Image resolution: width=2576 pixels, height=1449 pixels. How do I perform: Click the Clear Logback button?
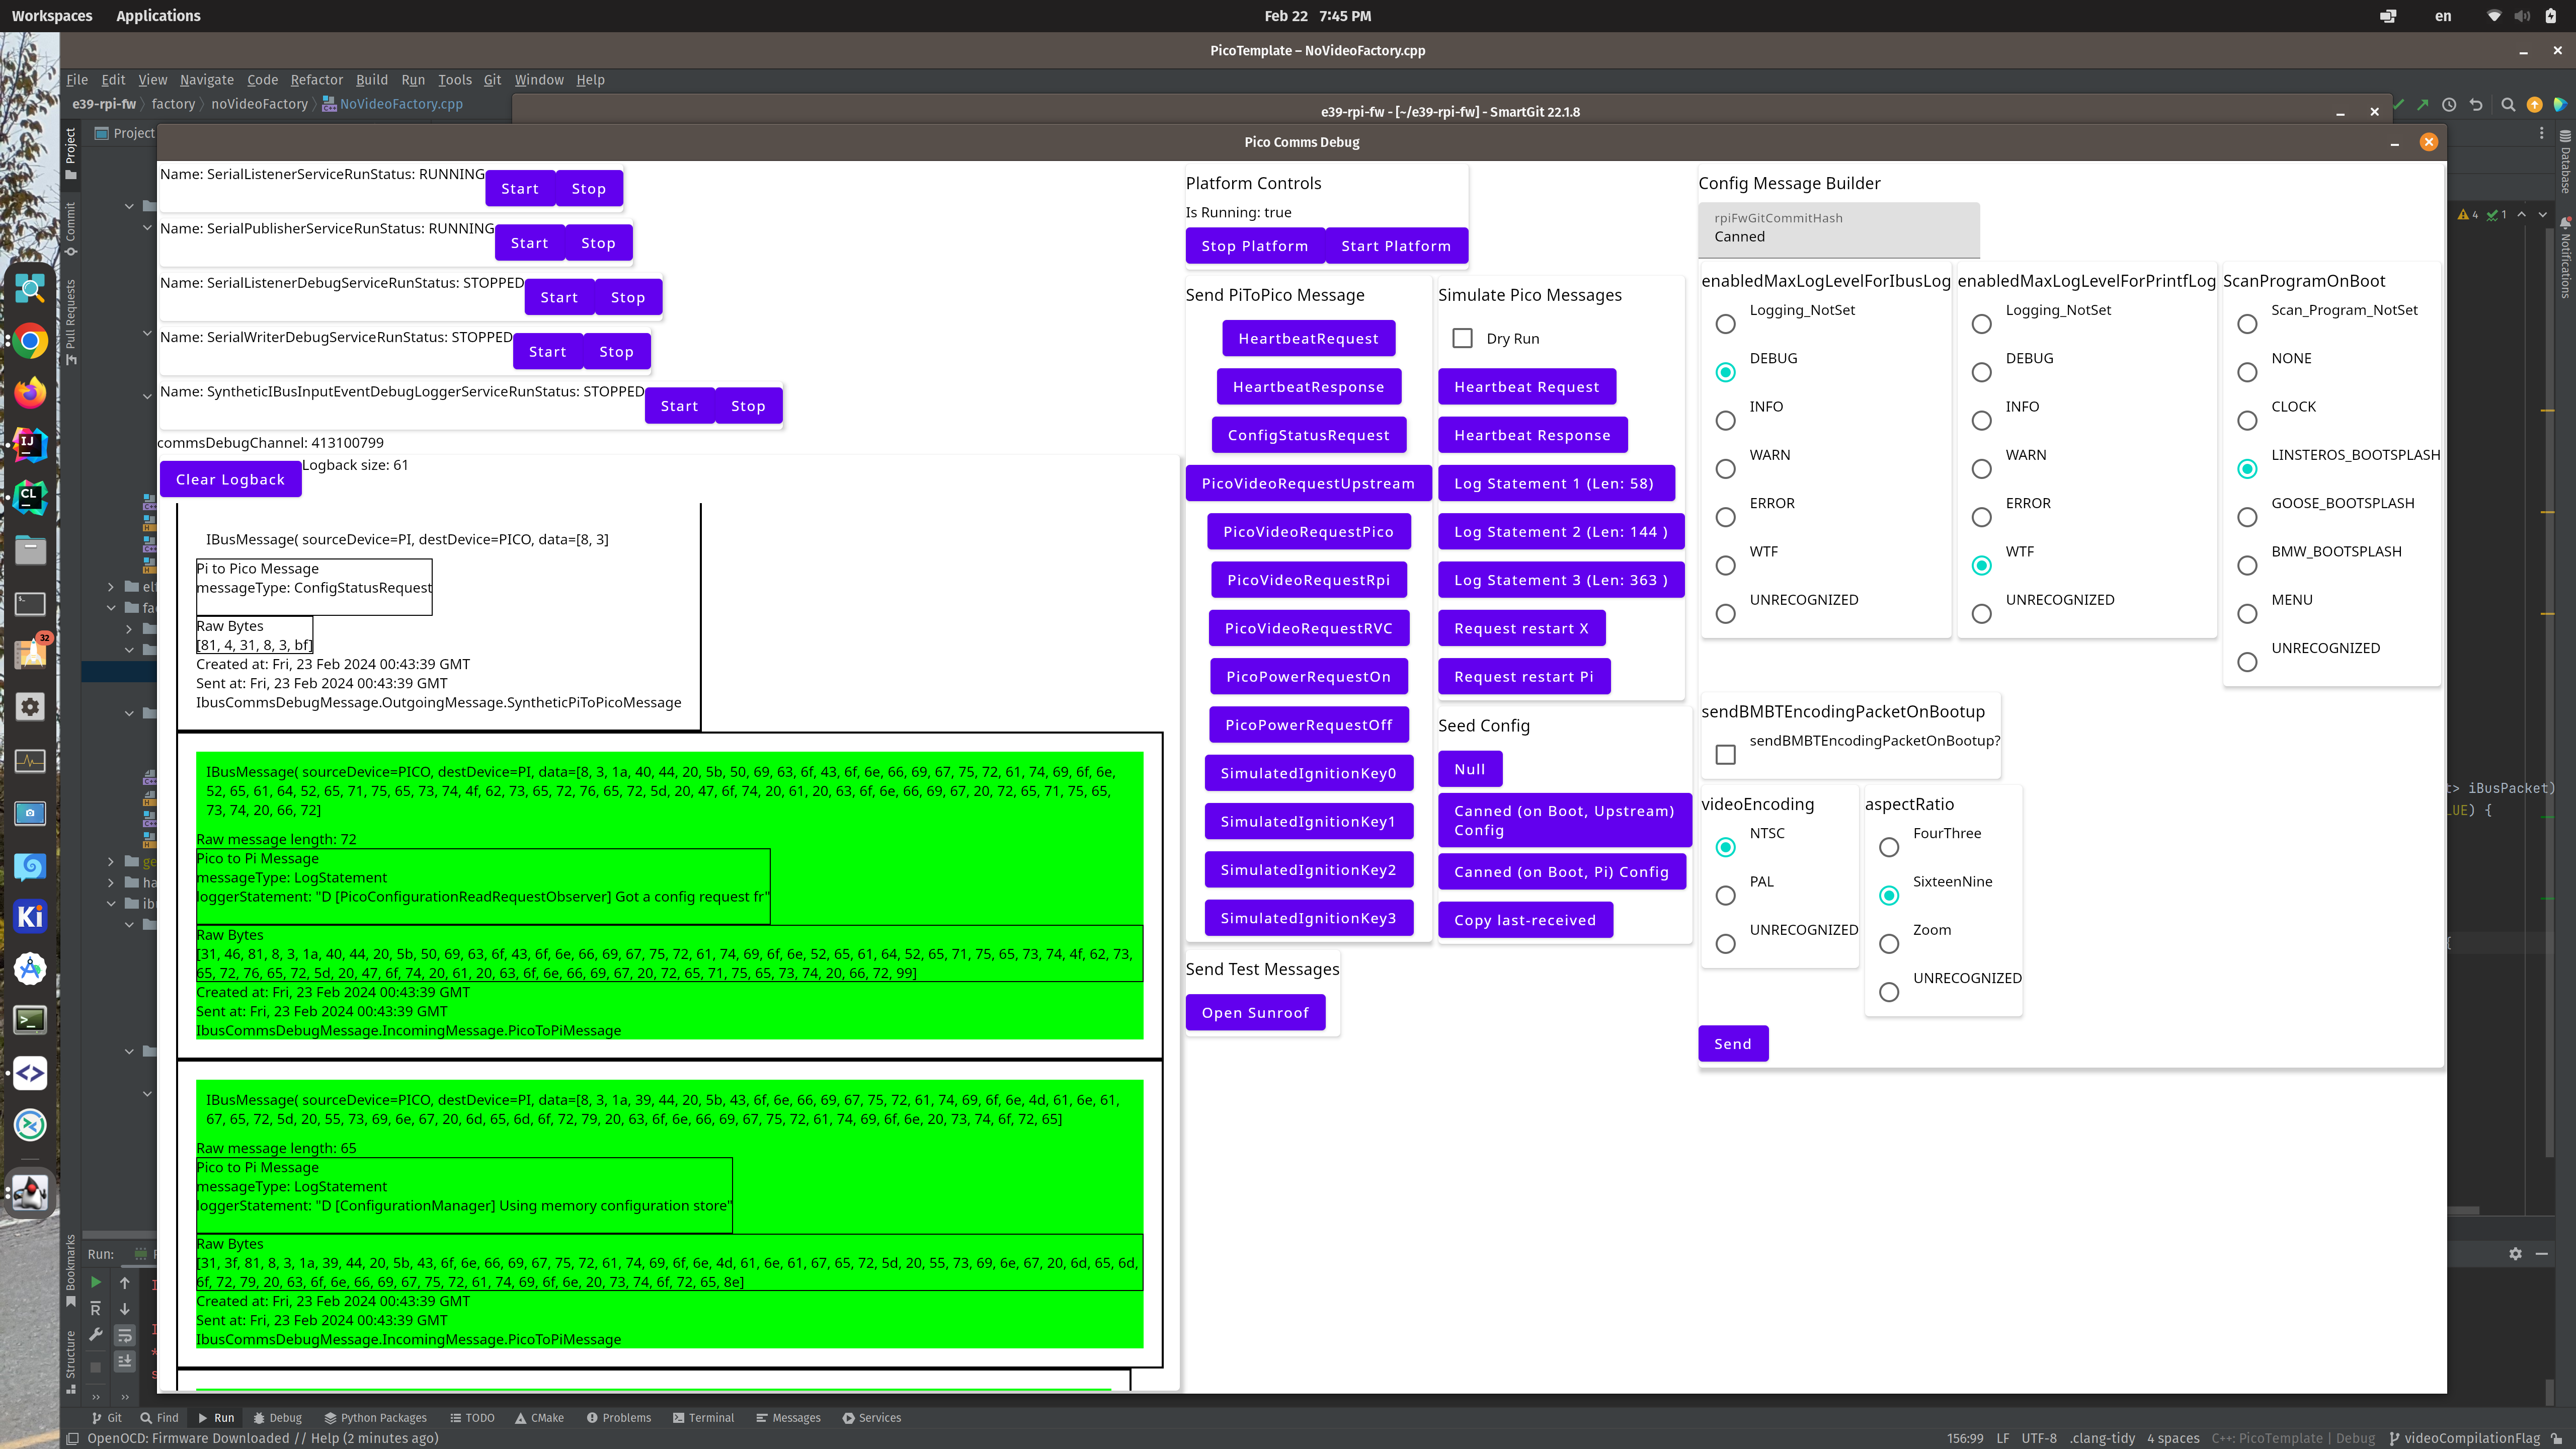pyautogui.click(x=230, y=479)
